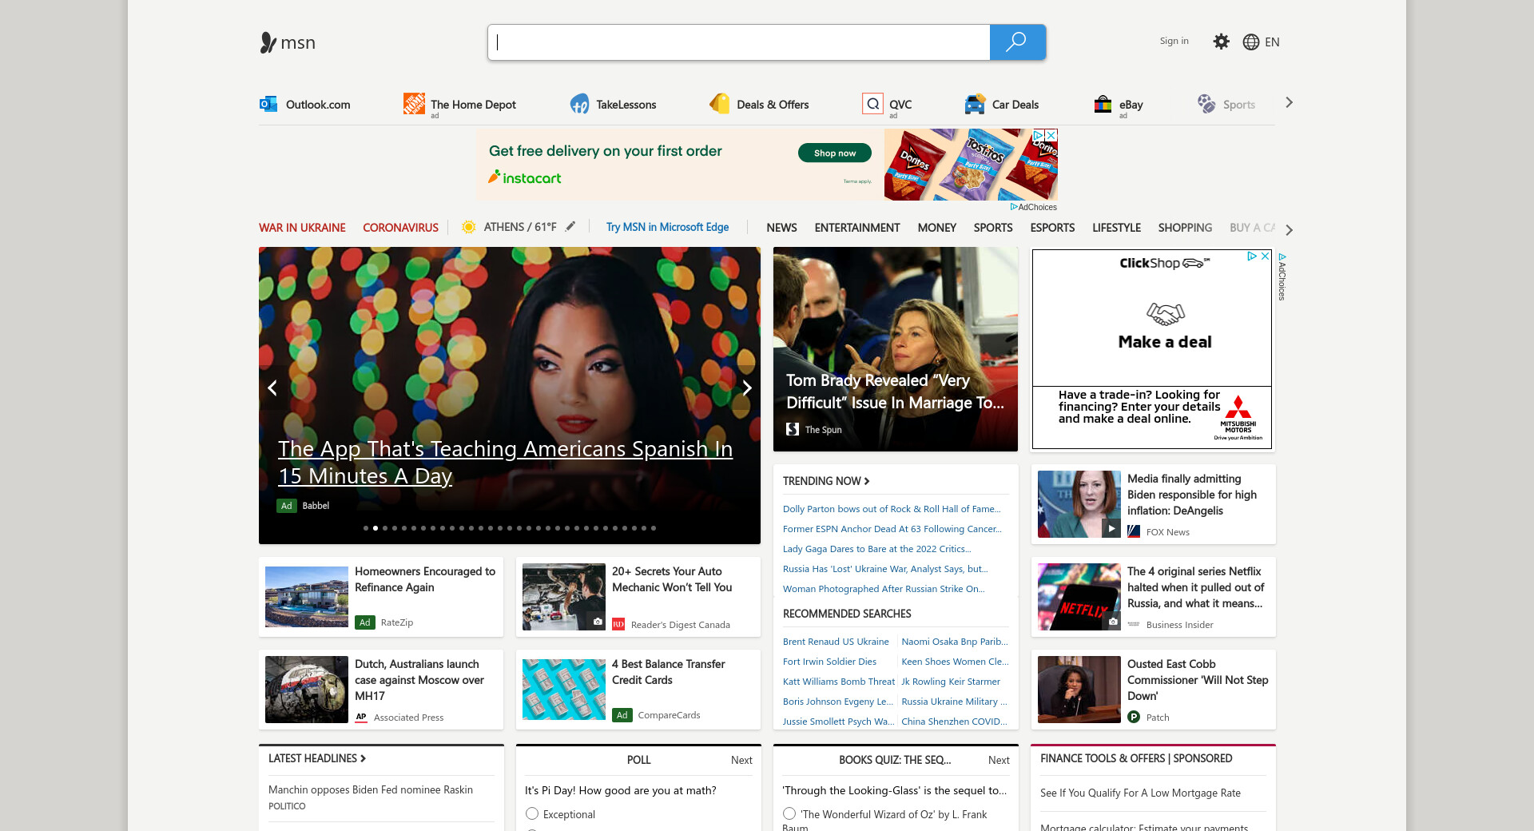Click the pencil icon to edit weather location
This screenshot has height=831, width=1534.
coord(570,227)
